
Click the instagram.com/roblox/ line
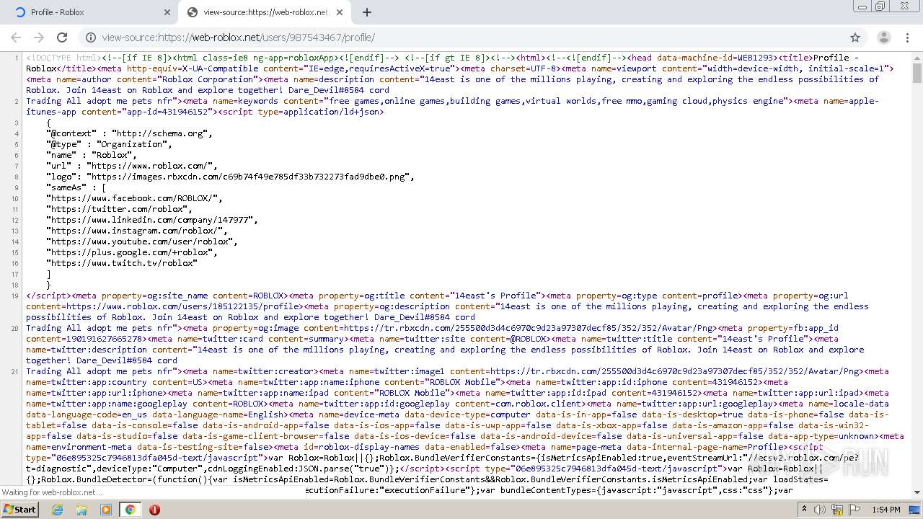tap(136, 231)
